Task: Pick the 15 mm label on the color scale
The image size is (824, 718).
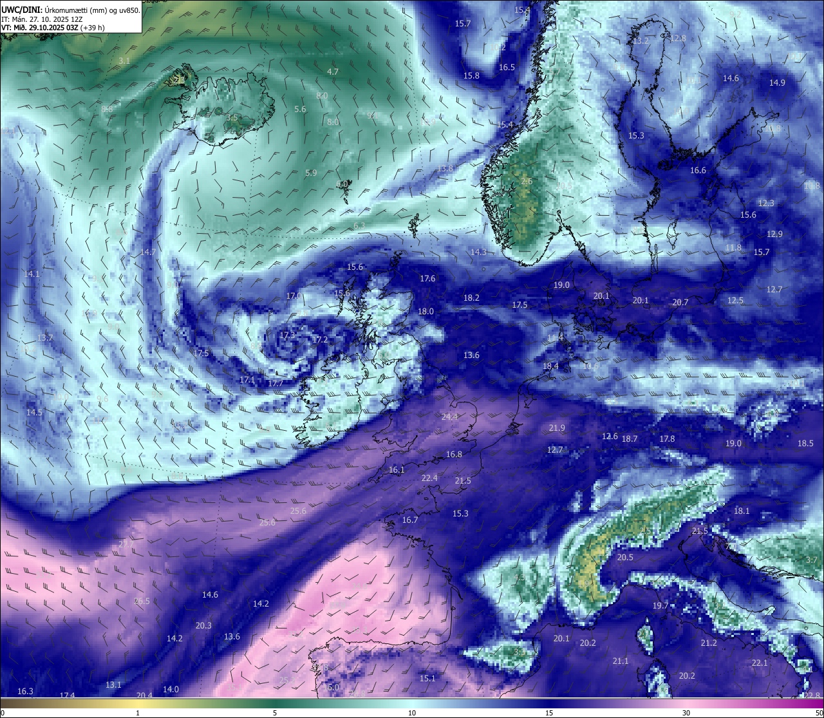Action: (x=549, y=713)
